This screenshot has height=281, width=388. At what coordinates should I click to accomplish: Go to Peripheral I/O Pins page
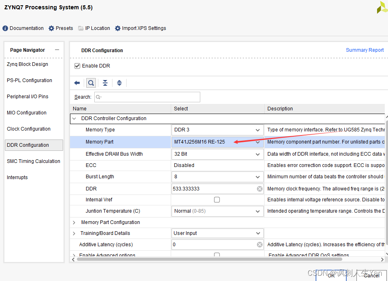tap(28, 97)
